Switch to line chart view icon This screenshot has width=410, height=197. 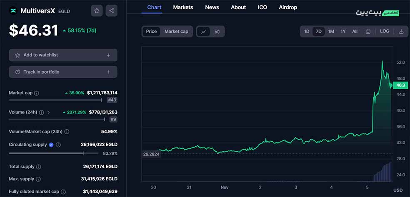204,32
